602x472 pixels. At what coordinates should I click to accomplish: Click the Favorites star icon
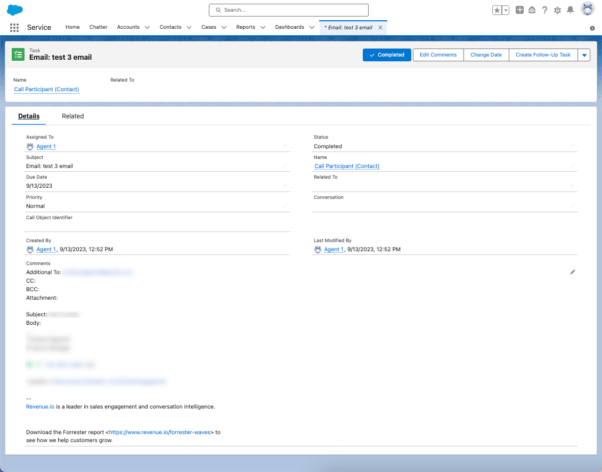(x=497, y=10)
